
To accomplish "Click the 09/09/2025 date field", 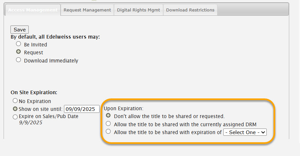I will click(x=82, y=109).
